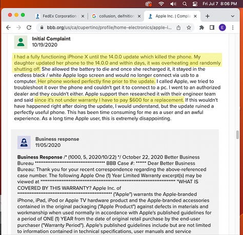Click the Wi-Fi icon in the menu bar
The image size is (243, 235).
tap(161, 4)
